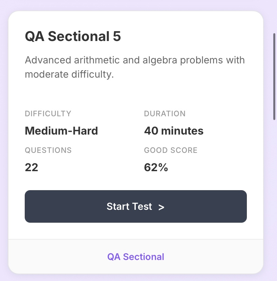The width and height of the screenshot is (277, 281).
Task: Open the QA Sectional link
Action: (136, 257)
